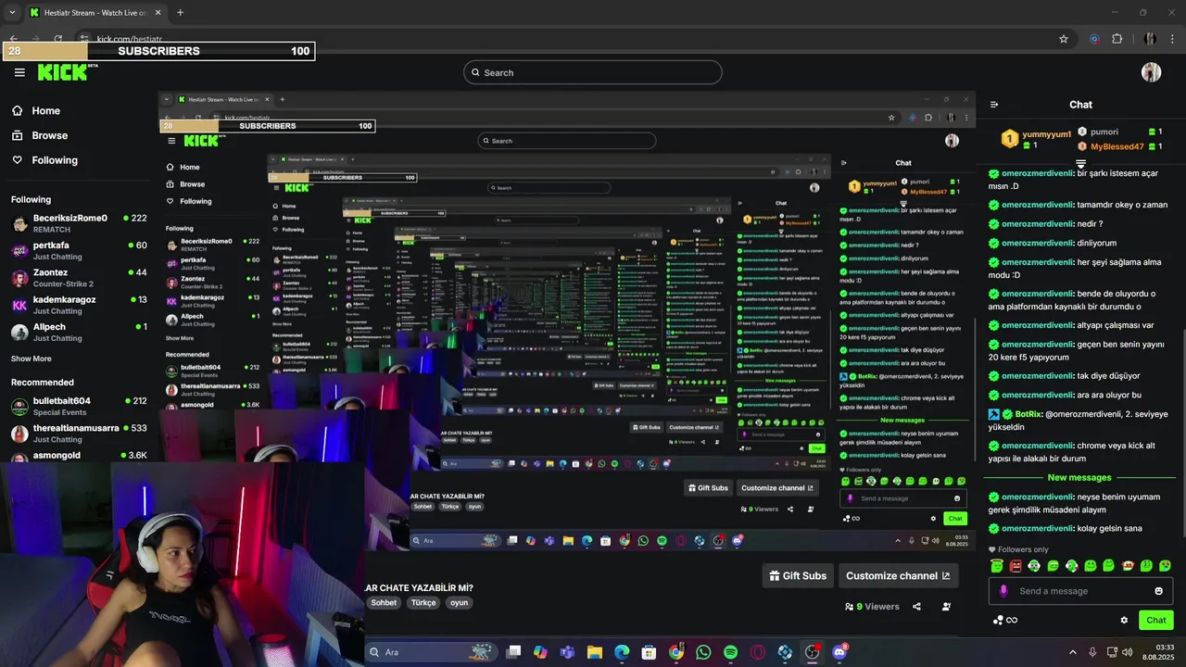Insert the angry red emote
1186x667 pixels.
coord(1016,565)
